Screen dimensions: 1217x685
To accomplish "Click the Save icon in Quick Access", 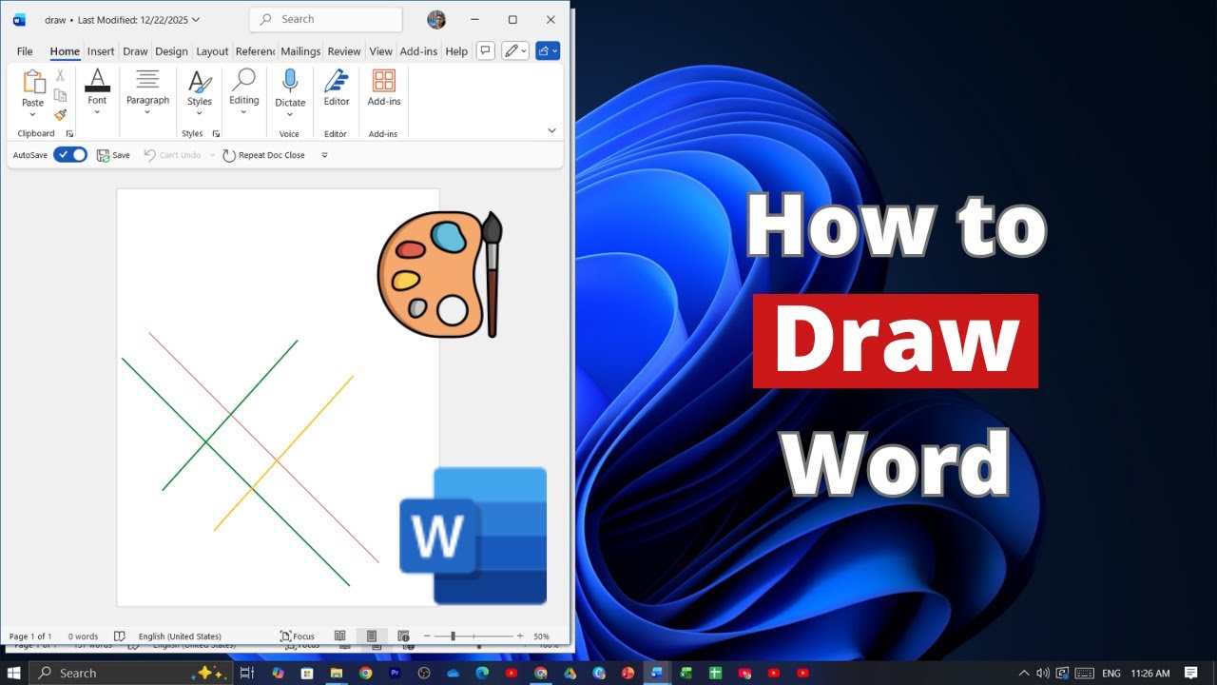I will point(103,155).
